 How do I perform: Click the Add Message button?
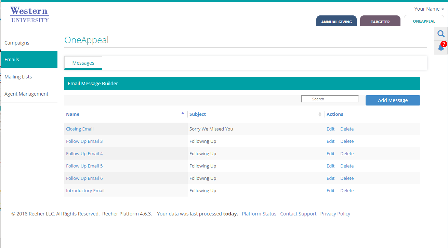[393, 100]
